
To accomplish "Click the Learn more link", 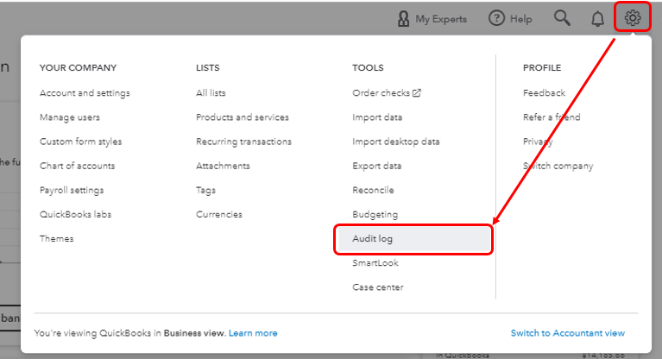I will click(x=253, y=333).
